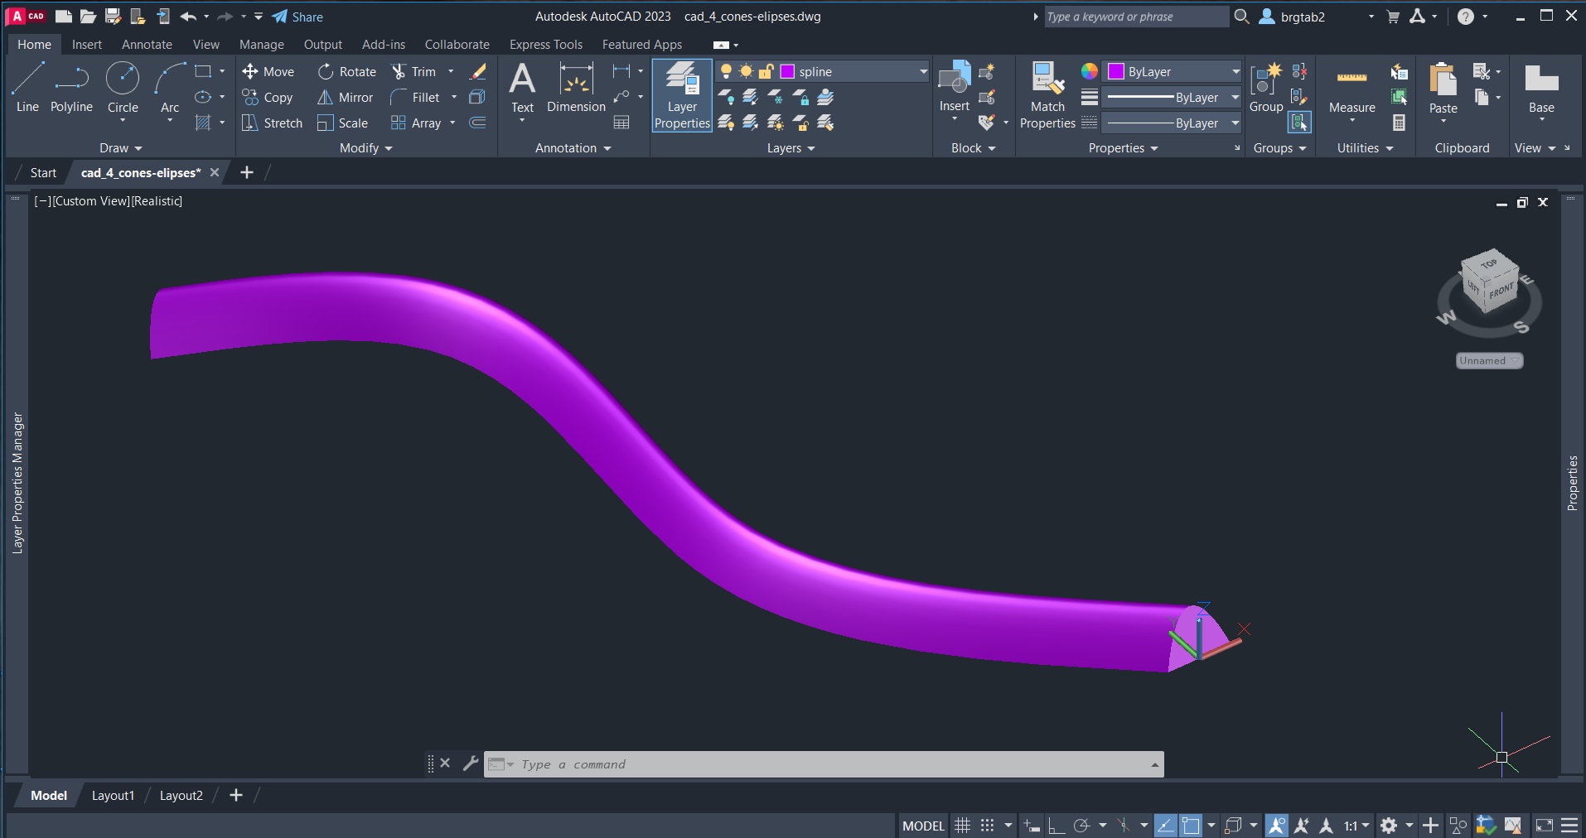Open the lineweight ByLayer dropdown
1586x838 pixels.
click(x=1173, y=97)
